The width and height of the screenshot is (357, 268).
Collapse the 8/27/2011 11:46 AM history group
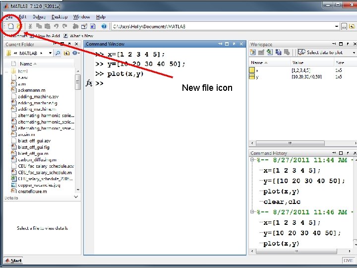252,211
